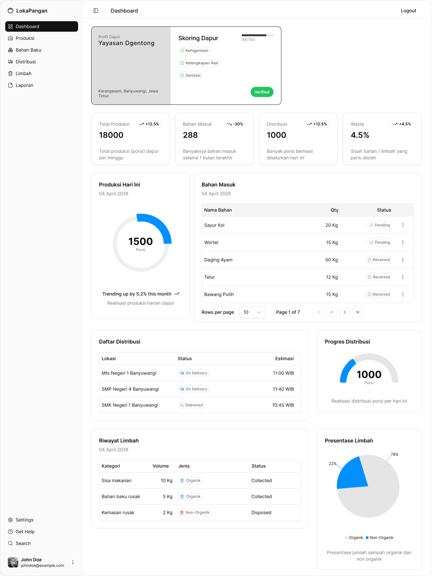The height and width of the screenshot is (576, 432).
Task: Jump to first page of Bahan Masuk
Action: [332, 312]
